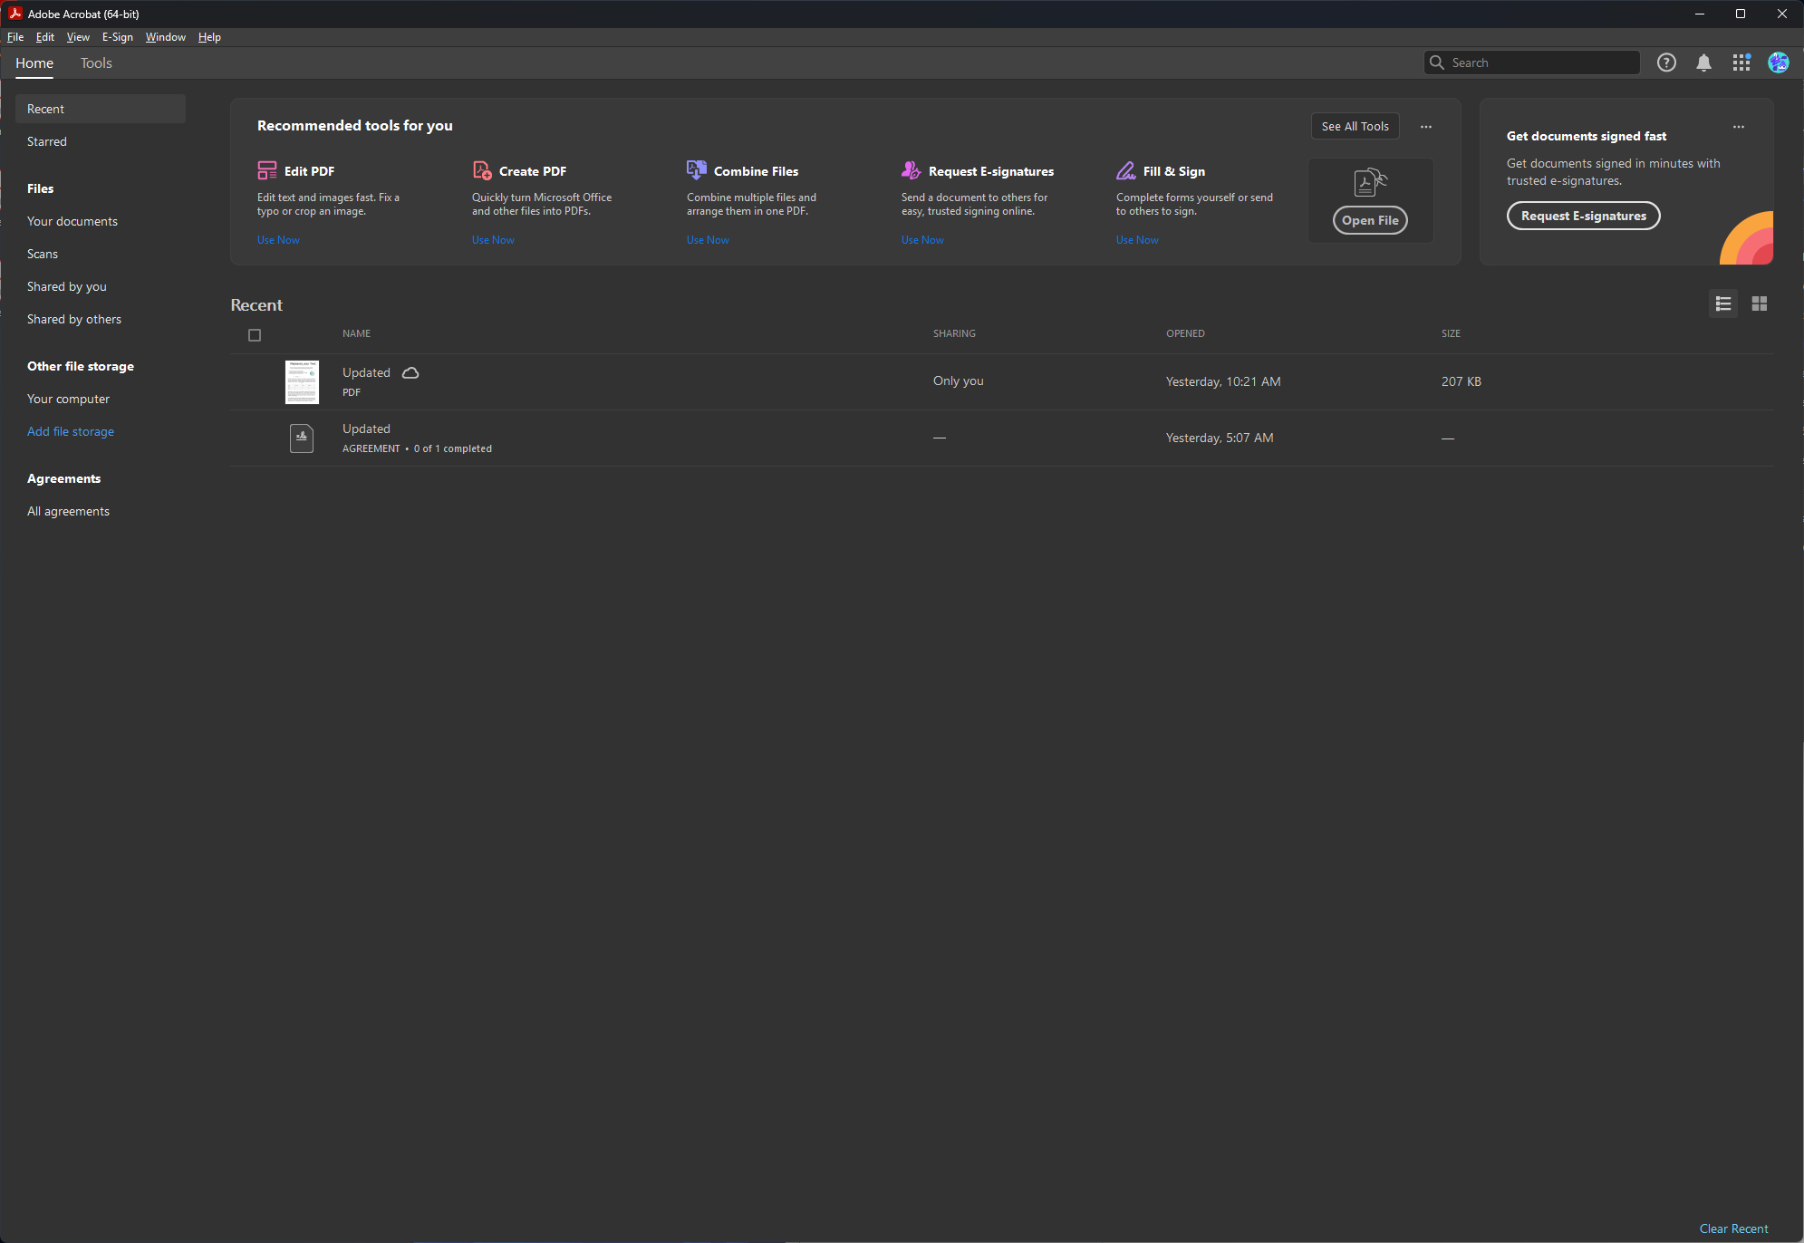Click the Fill & Sign pen icon

[x=1125, y=170]
